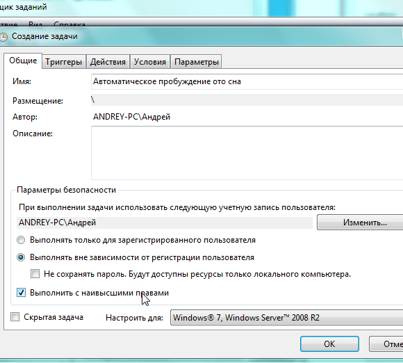This screenshot has width=403, height=363.
Task: Click the Параметры безопасности group label
Action: [66, 190]
